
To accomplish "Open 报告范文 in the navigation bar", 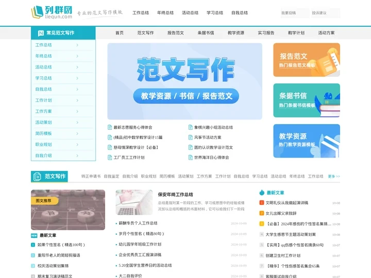I will [176, 33].
